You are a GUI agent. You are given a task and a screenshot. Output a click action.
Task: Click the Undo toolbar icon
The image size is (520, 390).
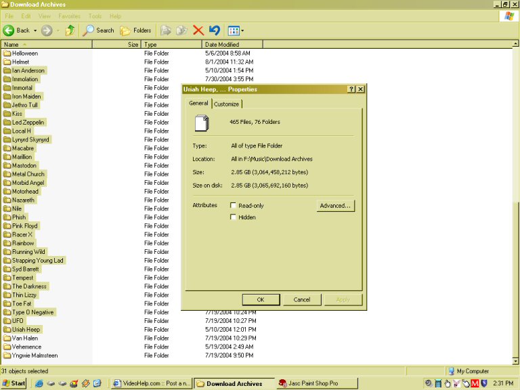[x=215, y=30]
